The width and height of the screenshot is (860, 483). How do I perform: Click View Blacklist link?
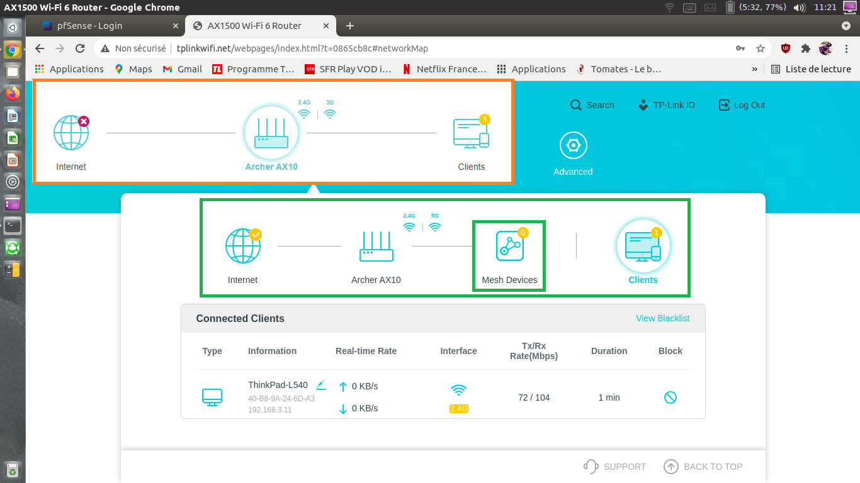pos(662,318)
